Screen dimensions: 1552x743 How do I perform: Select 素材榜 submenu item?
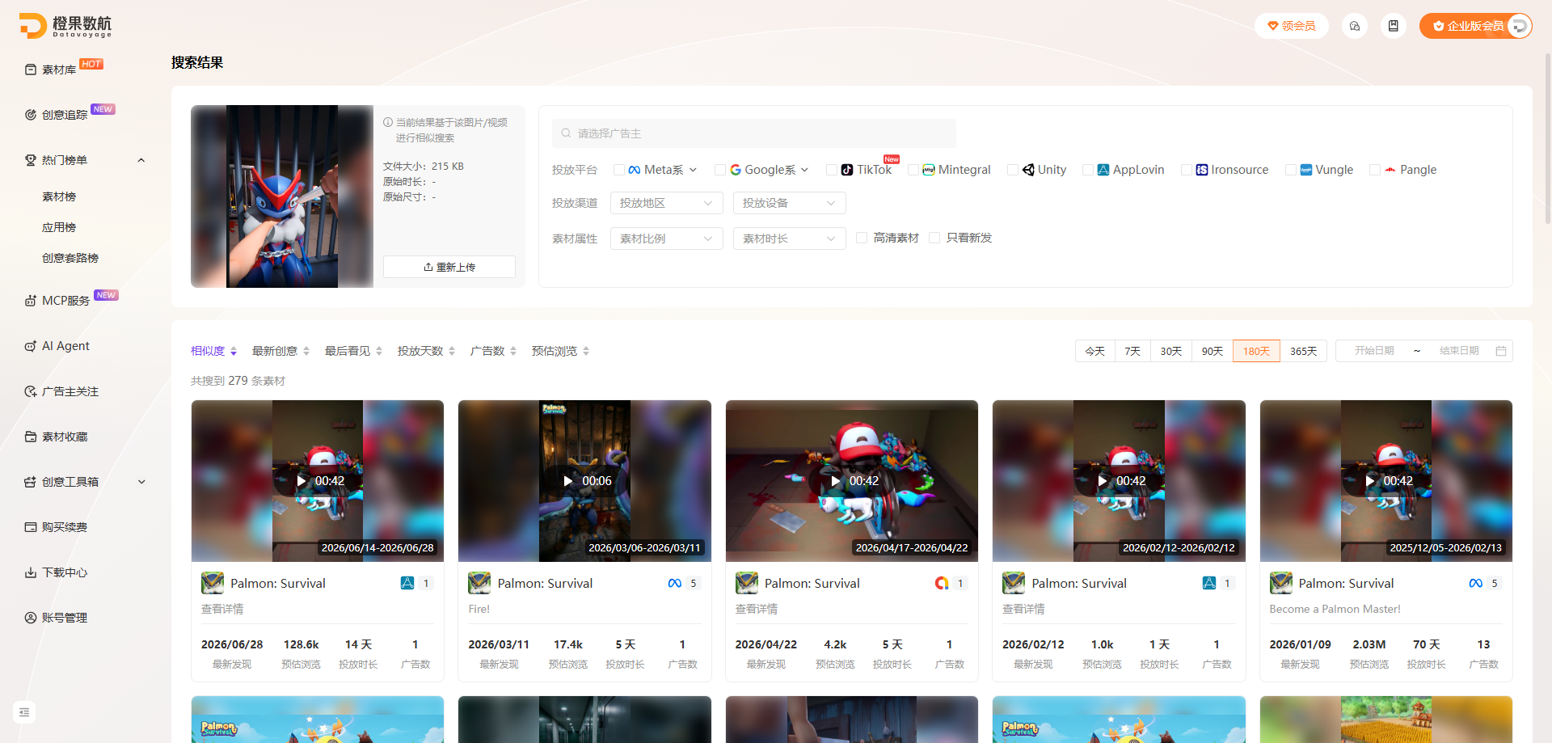(59, 196)
